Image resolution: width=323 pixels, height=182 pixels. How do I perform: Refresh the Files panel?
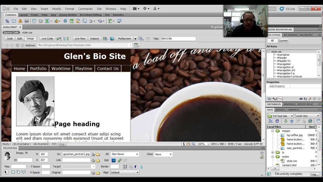tap(277, 121)
